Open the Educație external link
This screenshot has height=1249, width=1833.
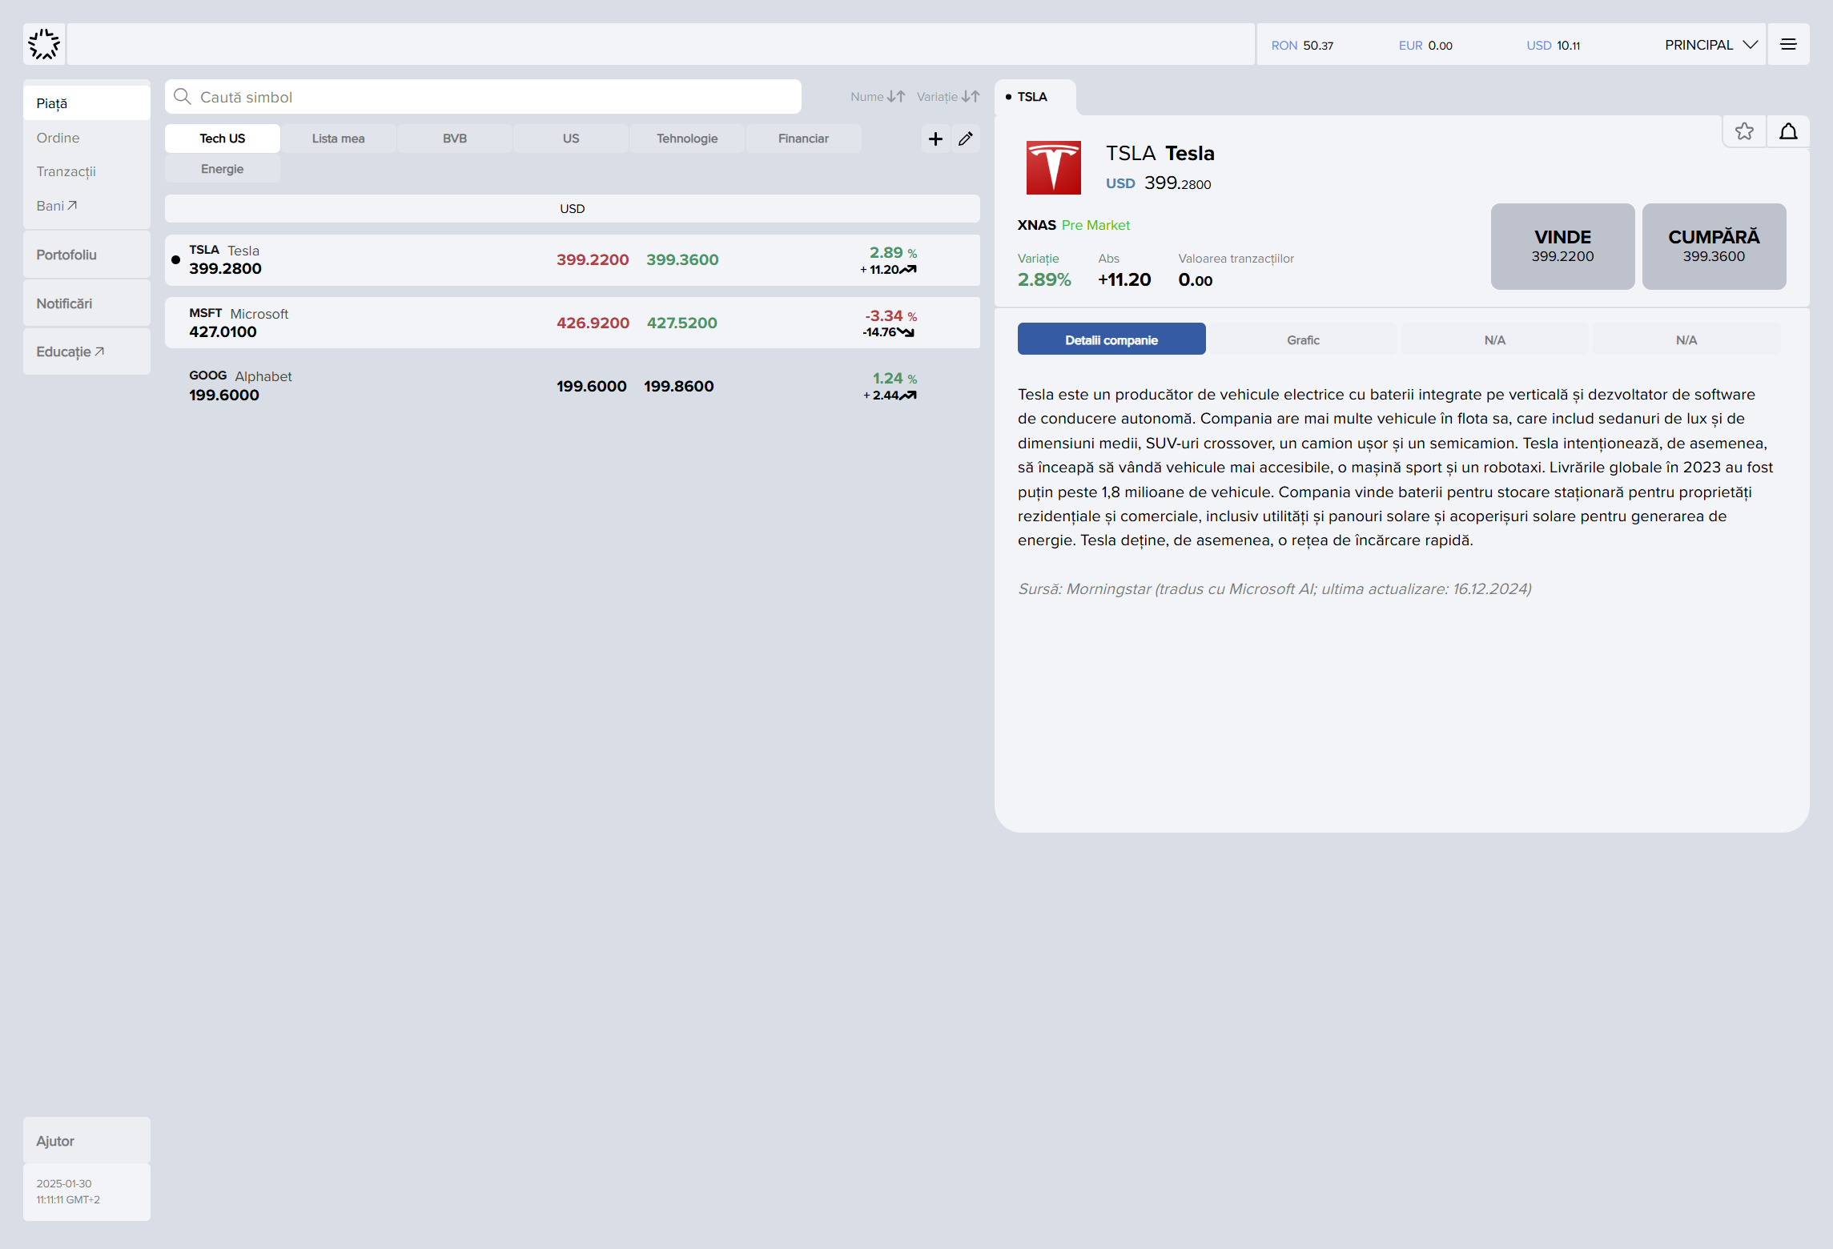86,351
